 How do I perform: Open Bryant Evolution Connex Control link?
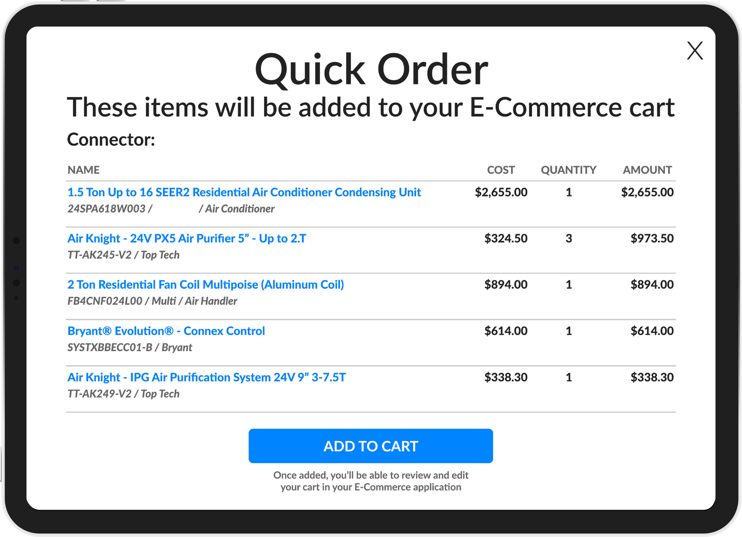click(166, 331)
